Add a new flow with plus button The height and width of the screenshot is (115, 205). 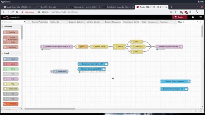pyautogui.click(x=201, y=22)
